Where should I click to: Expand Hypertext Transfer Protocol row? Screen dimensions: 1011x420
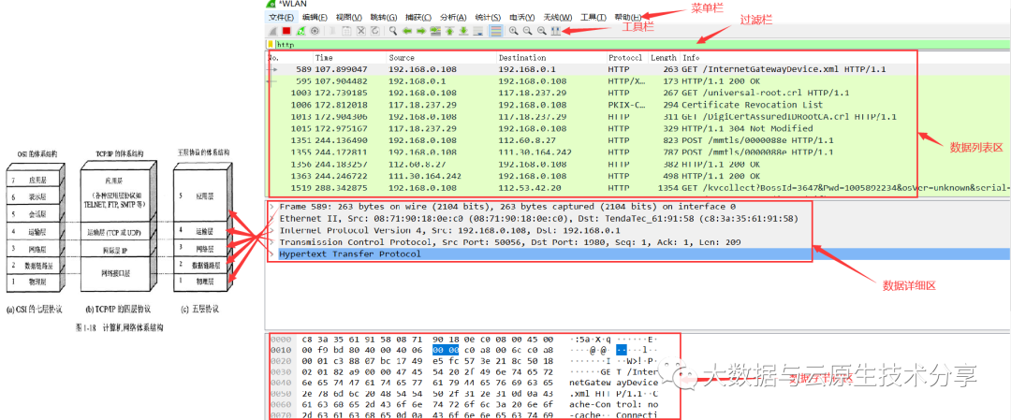coord(272,253)
